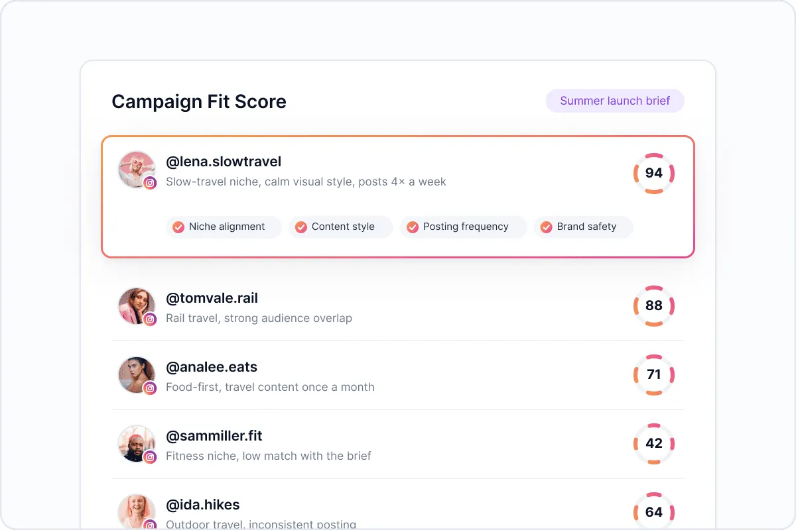View the 88 fit score ring
Viewport: 796px width, 530px height.
654,305
